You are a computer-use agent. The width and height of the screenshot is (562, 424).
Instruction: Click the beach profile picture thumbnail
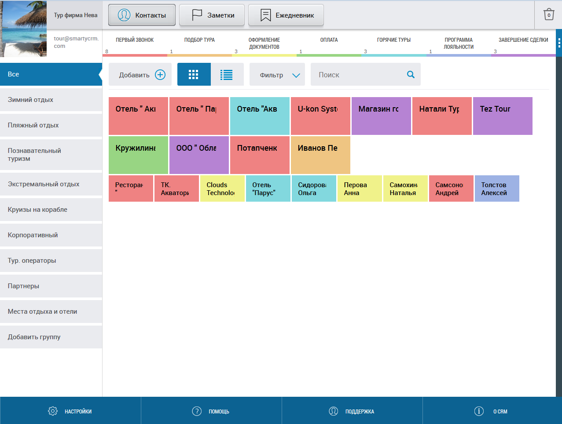(x=23, y=29)
